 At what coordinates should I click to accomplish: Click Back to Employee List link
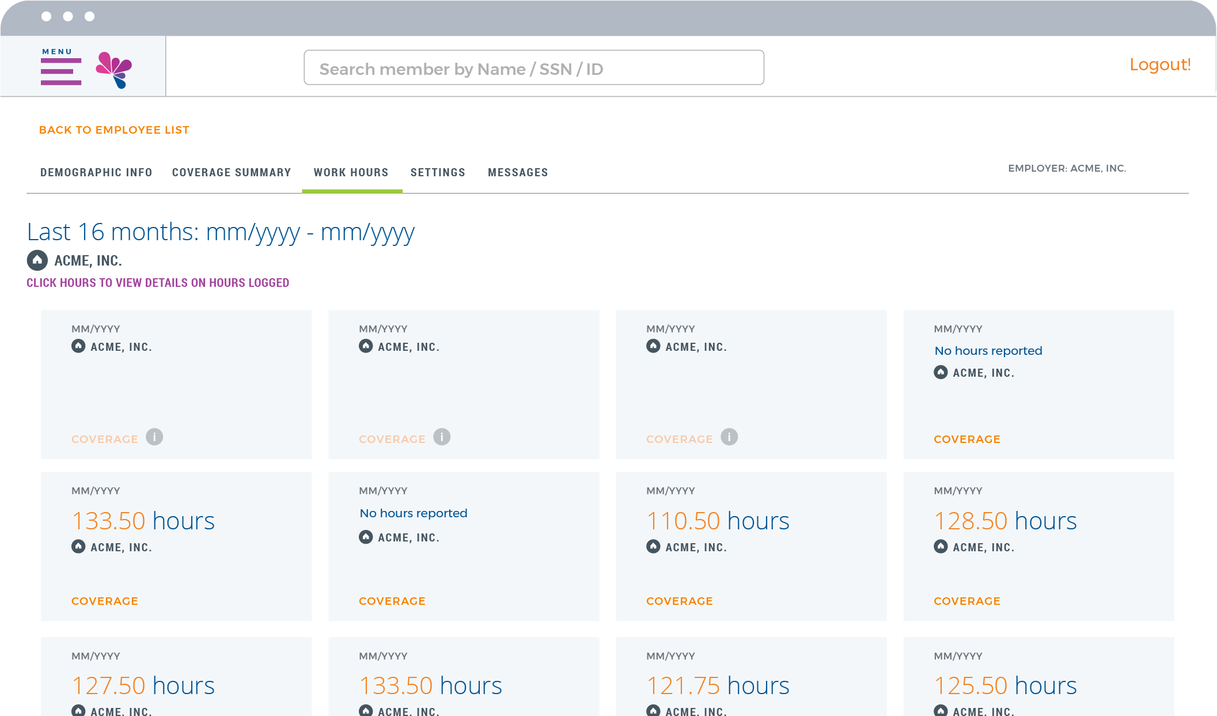(x=114, y=130)
